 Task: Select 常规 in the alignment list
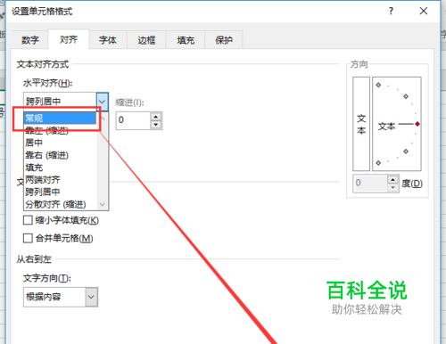[x=60, y=118]
